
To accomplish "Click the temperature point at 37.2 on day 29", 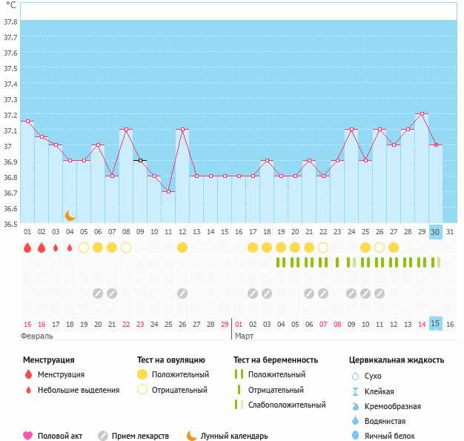I will pos(422,114).
